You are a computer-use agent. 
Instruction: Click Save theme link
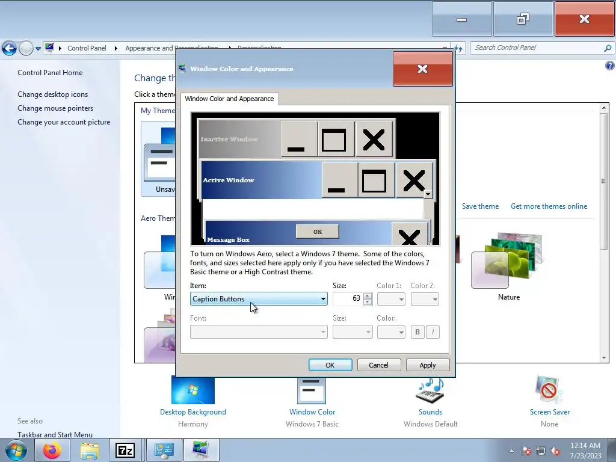(x=480, y=206)
